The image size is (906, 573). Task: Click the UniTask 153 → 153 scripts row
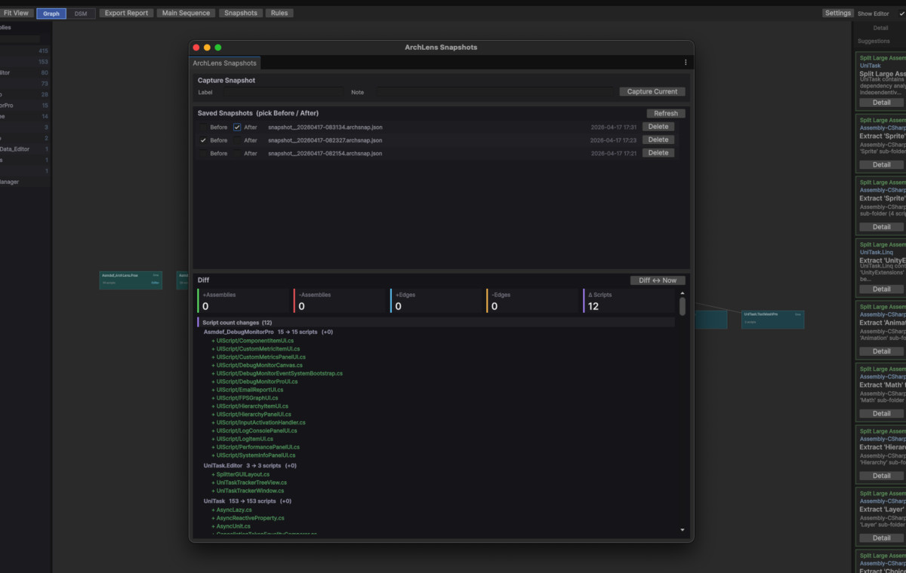248,501
